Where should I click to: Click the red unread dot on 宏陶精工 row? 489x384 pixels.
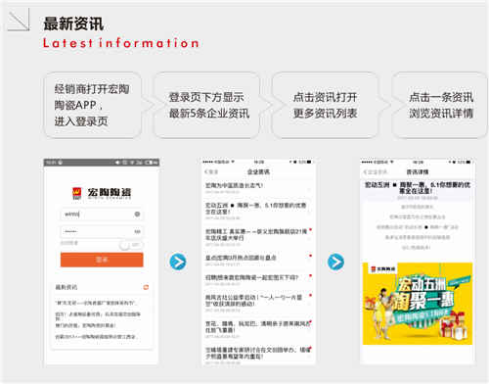tap(310, 229)
